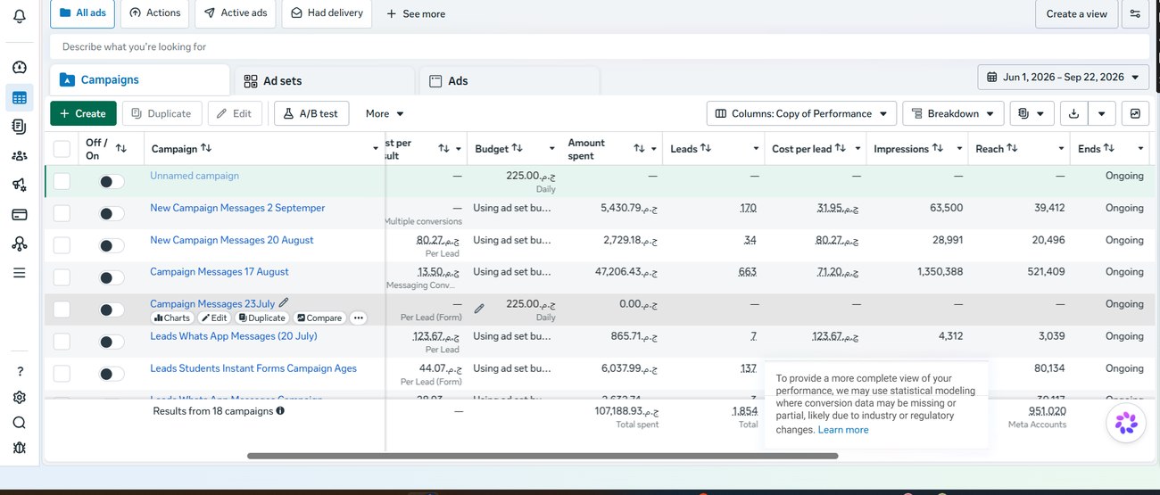Select the Actions view
The height and width of the screenshot is (495, 1160).
point(154,13)
